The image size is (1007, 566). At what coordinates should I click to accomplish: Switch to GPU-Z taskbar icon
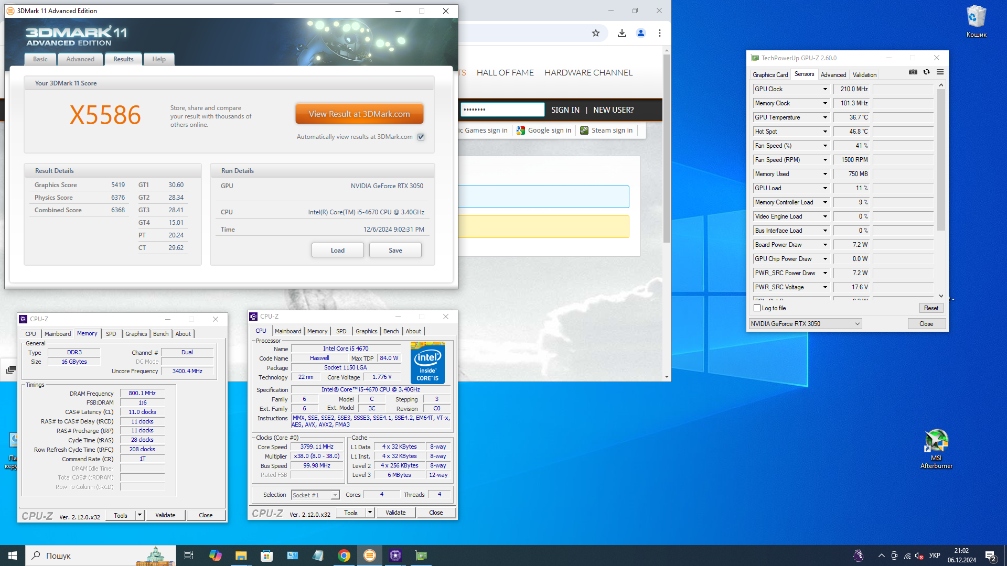(421, 556)
